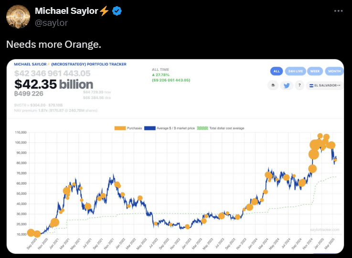Click the @saylor handle link
Image resolution: width=352 pixels, height=258 pixels.
[50, 22]
